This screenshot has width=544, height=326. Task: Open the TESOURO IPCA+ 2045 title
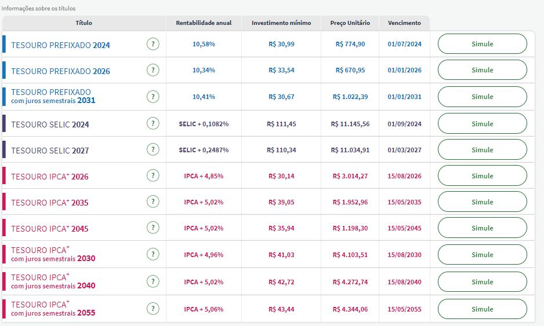tap(50, 229)
